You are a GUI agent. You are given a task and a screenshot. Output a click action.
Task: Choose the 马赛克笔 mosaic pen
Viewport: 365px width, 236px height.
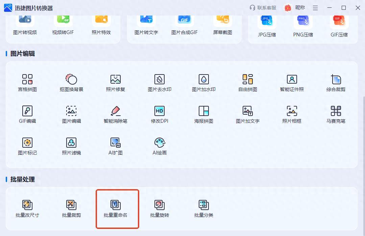336,114
